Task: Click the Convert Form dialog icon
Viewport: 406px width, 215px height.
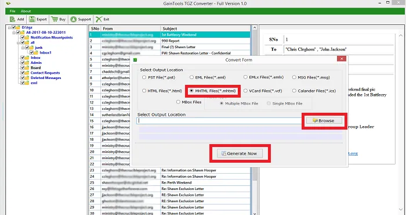Action: (x=135, y=60)
